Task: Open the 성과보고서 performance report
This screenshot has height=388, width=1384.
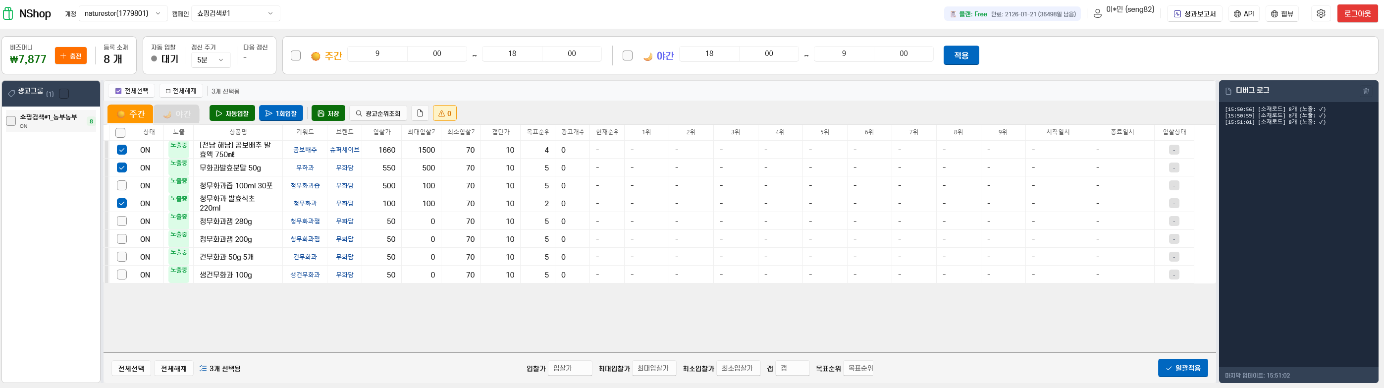Action: 1194,13
